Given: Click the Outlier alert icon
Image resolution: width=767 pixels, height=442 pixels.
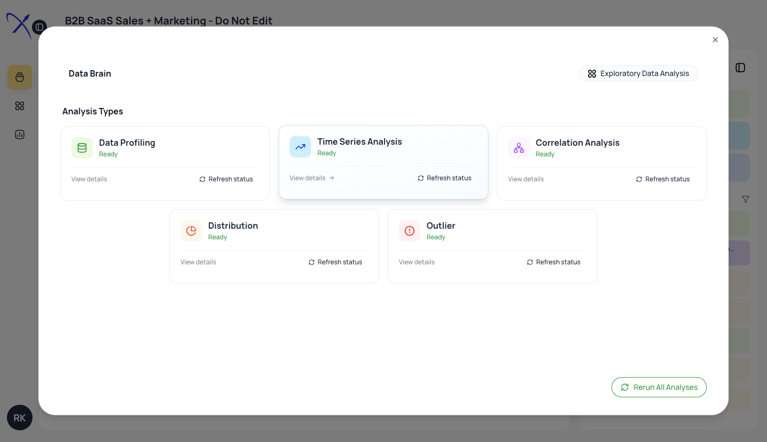Looking at the screenshot, I should click(x=410, y=231).
